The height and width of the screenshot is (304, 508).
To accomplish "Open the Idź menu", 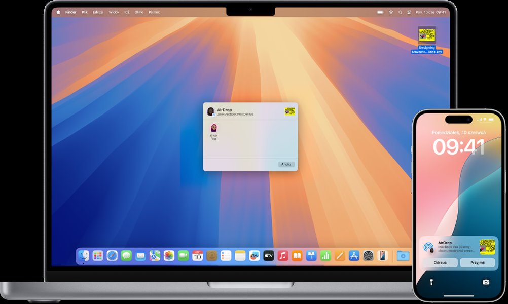I will [127, 12].
